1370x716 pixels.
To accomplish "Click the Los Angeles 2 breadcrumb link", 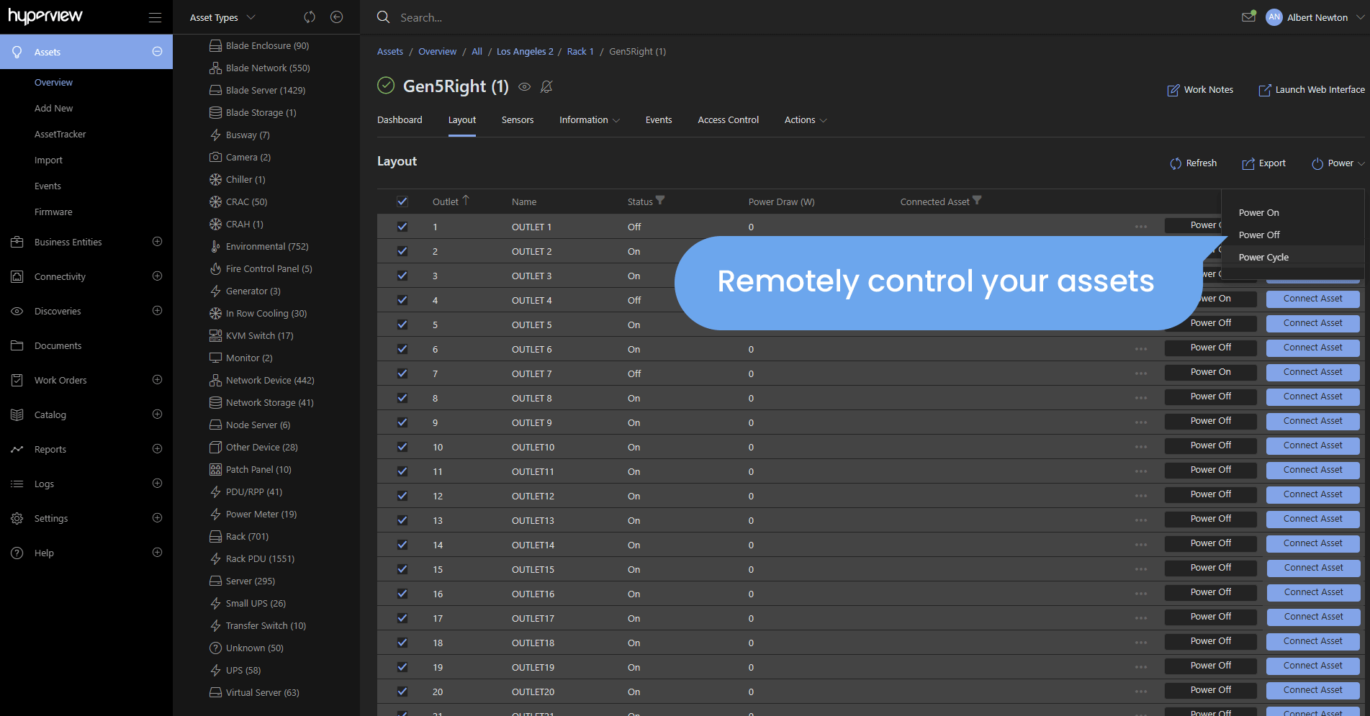I will click(x=525, y=52).
